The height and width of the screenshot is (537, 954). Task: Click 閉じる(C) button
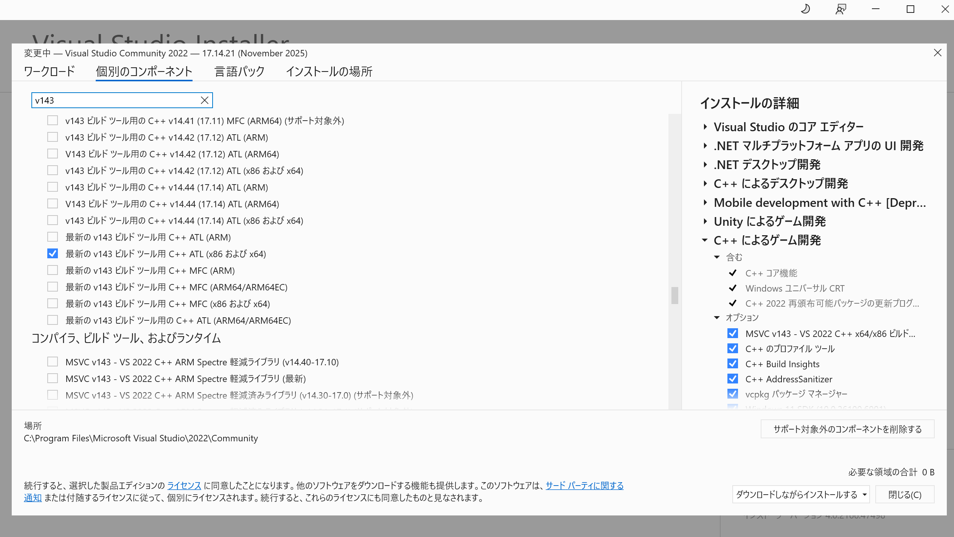(904, 495)
